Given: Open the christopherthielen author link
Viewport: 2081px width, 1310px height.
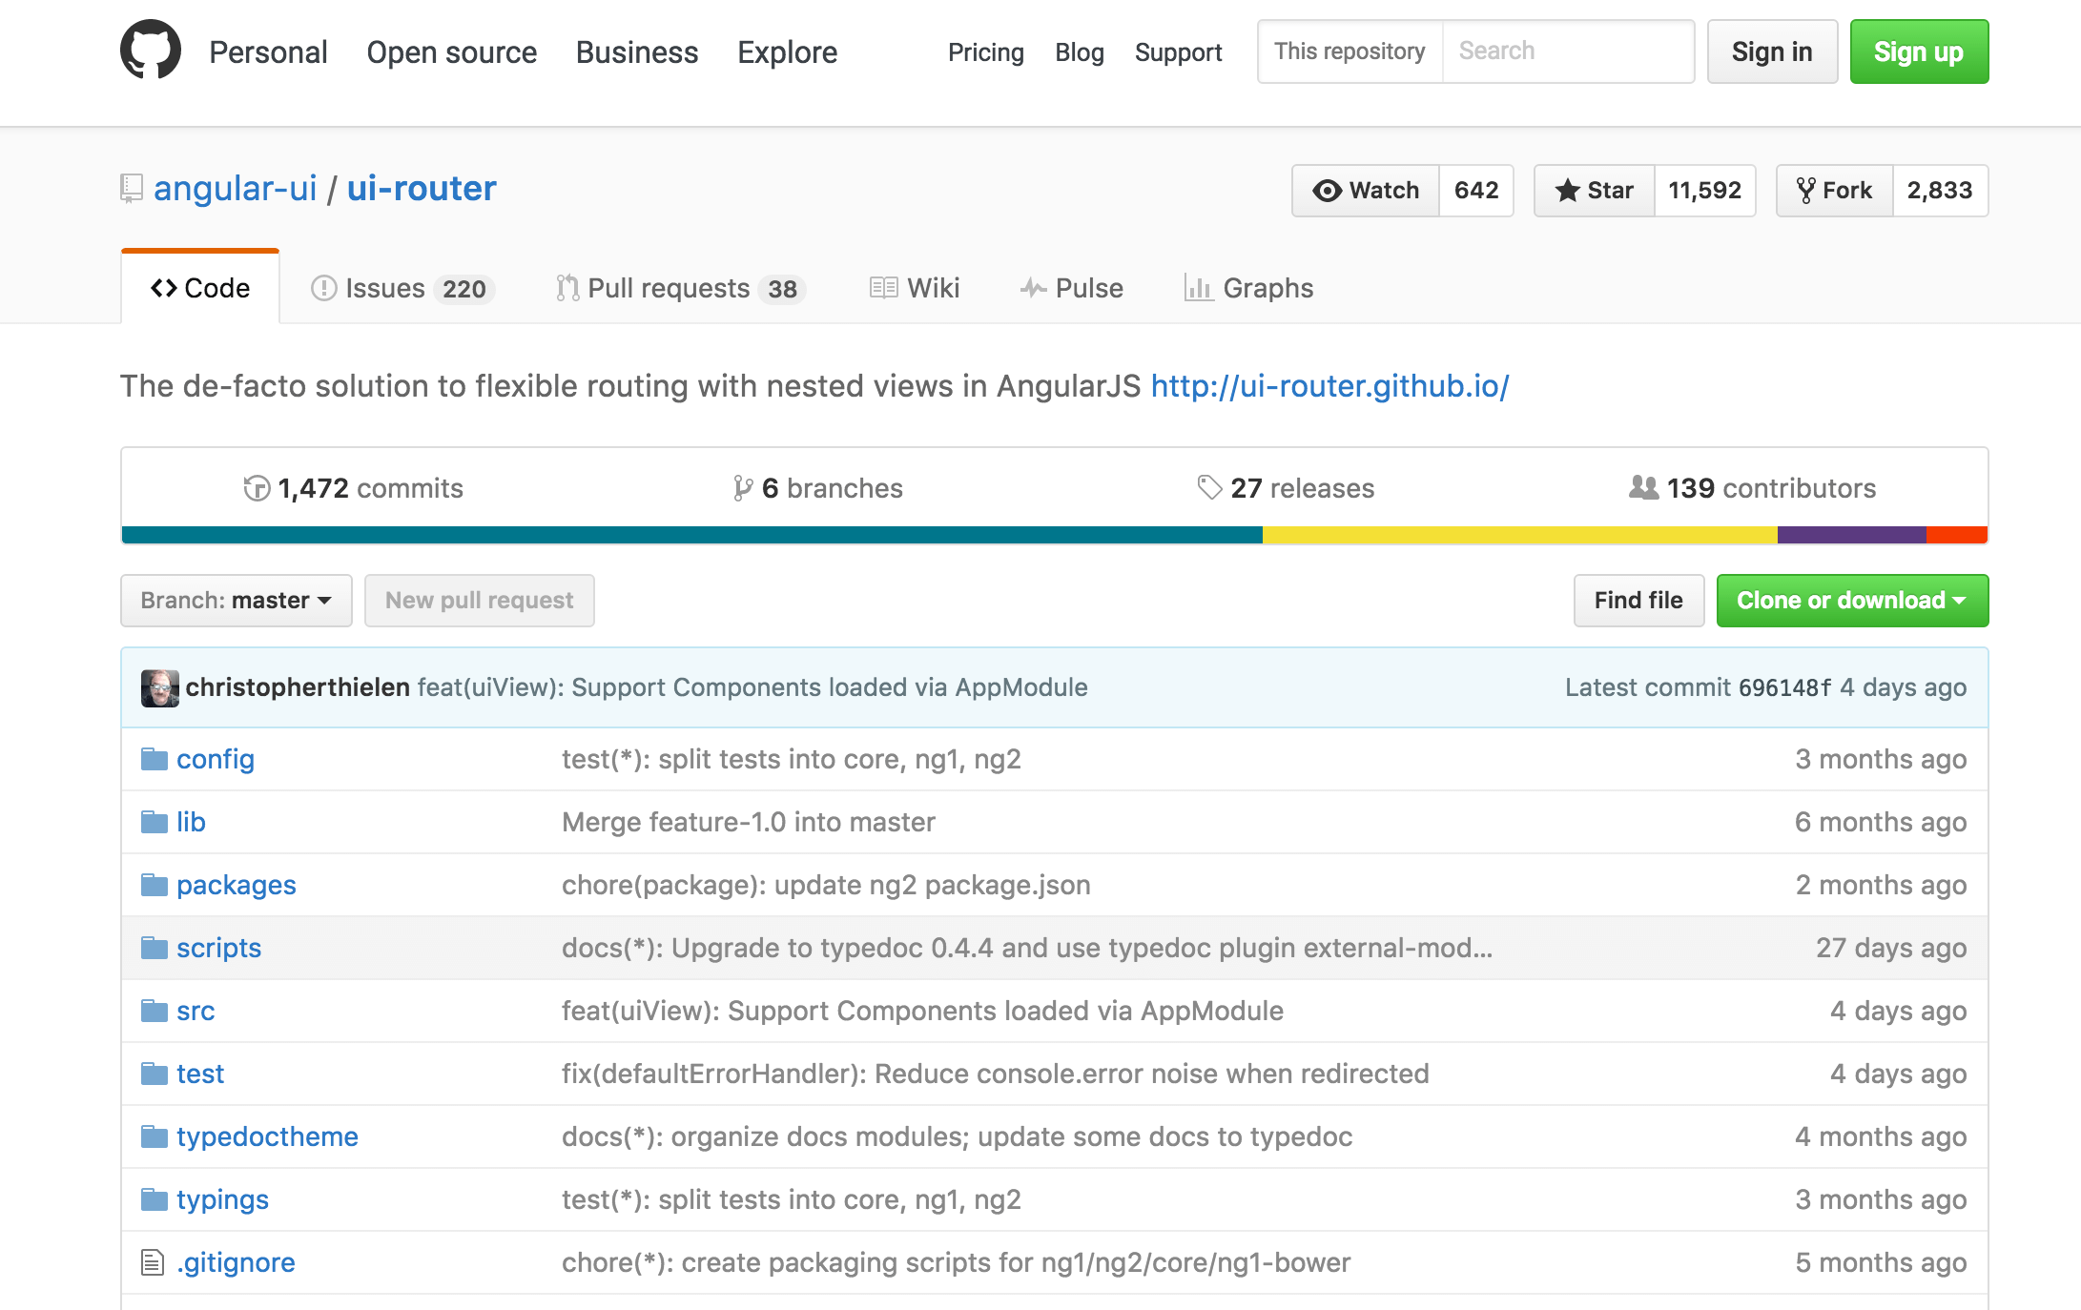Looking at the screenshot, I should click(298, 687).
